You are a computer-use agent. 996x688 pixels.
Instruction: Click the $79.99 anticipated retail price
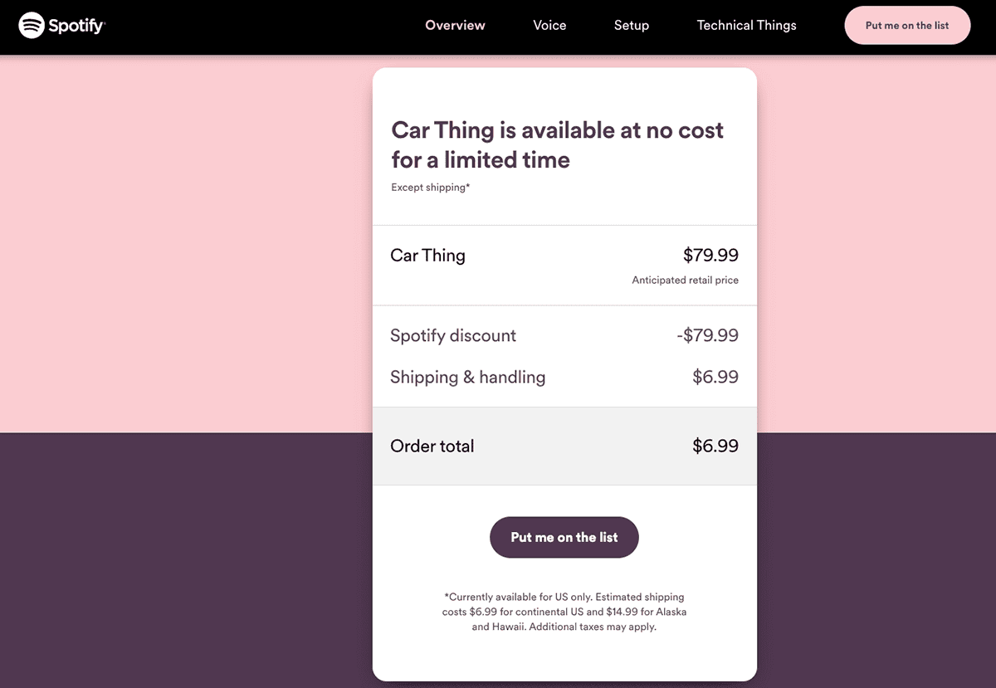(710, 255)
